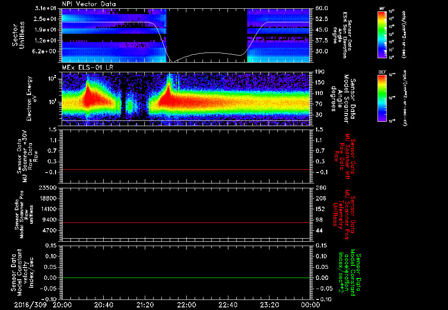Click the '22:40' time axis label
The image size is (448, 310).
pyautogui.click(x=227, y=305)
